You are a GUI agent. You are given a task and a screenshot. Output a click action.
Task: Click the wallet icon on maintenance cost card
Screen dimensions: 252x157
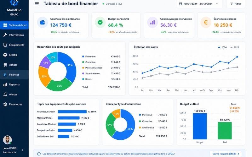(x=43, y=22)
